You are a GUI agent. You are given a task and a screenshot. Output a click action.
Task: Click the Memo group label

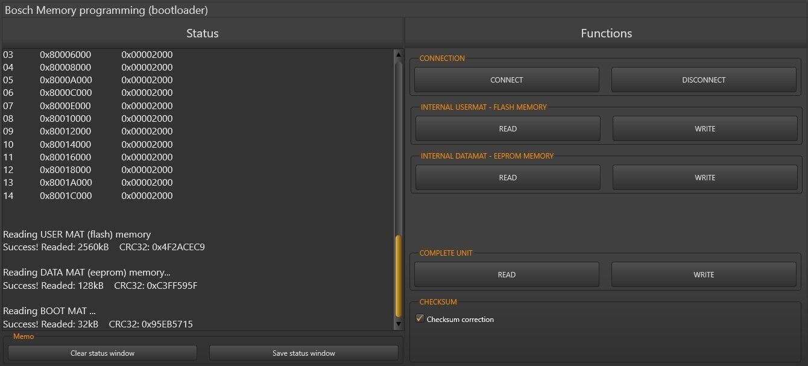click(24, 336)
